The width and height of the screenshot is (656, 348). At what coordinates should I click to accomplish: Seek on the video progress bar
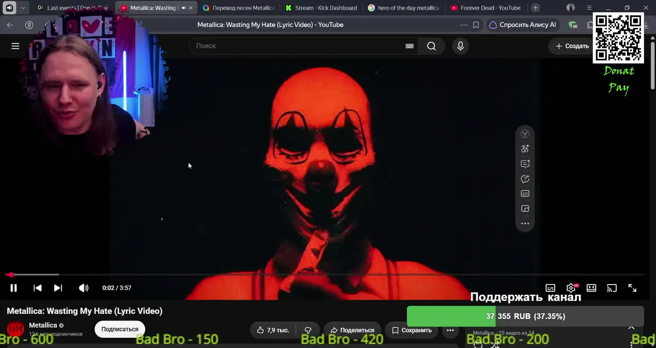pos(324,275)
